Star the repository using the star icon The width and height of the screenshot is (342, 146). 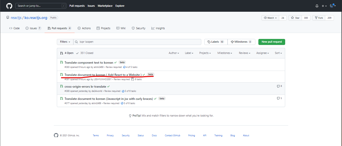pos(292,18)
